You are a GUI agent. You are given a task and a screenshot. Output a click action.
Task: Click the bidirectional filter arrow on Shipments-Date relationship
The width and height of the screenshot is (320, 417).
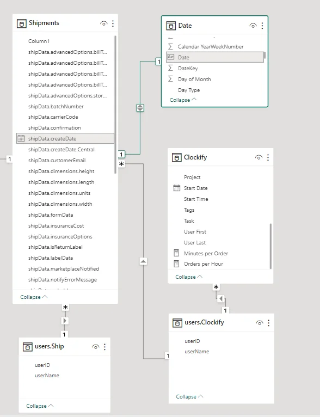(140, 108)
